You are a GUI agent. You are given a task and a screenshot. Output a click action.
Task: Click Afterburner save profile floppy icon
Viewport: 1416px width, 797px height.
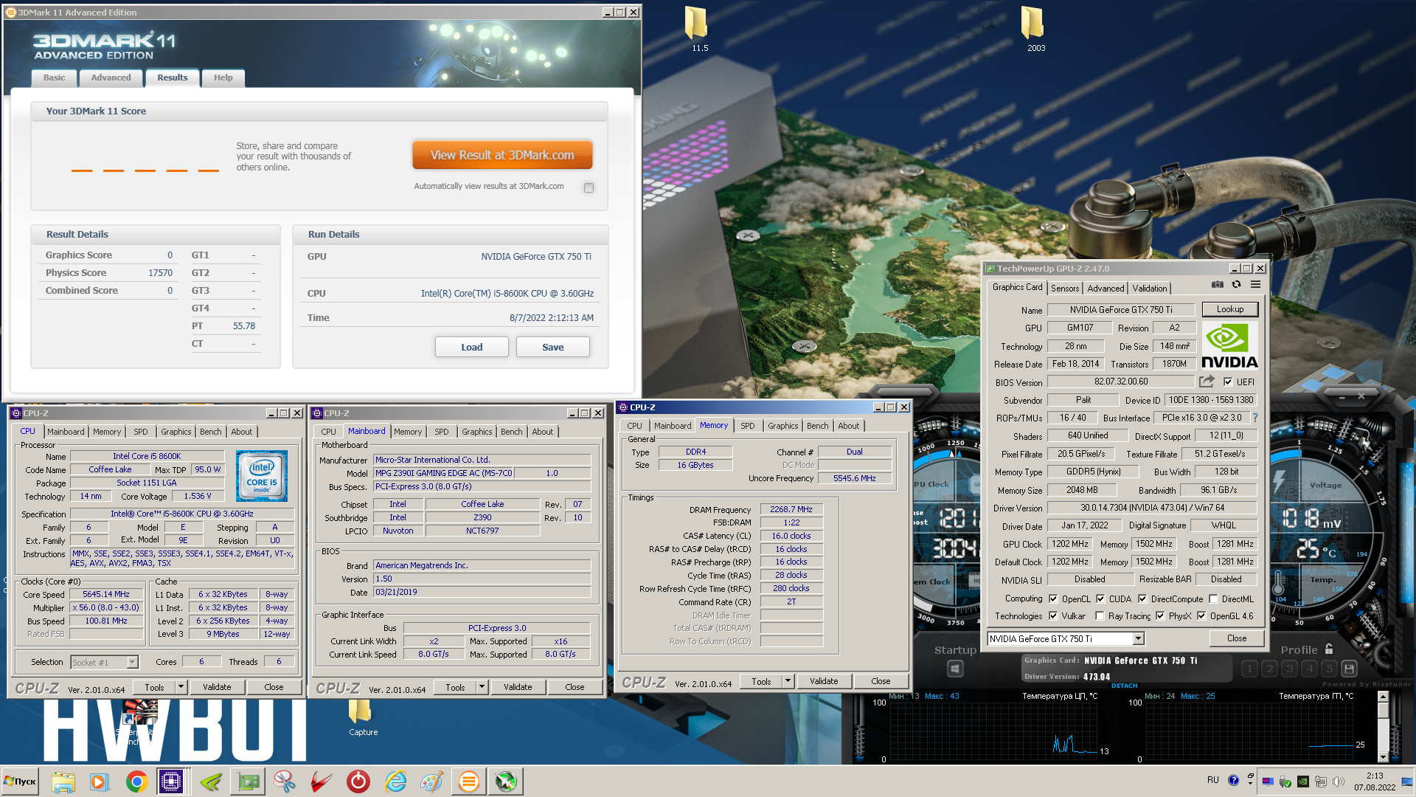tap(1349, 669)
